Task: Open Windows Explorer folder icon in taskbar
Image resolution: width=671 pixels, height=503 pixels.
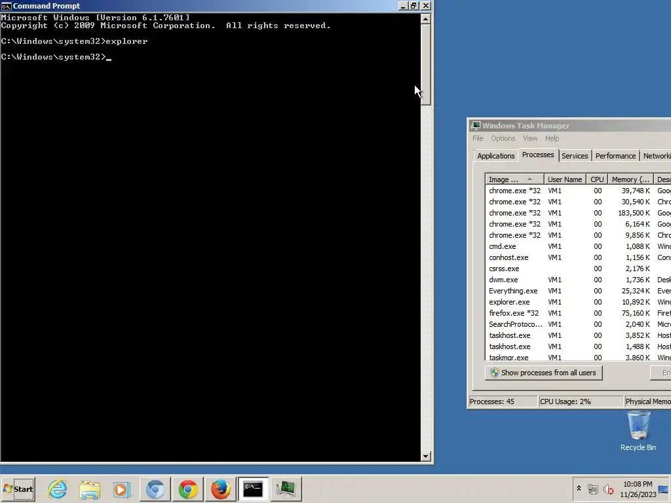Action: 90,489
